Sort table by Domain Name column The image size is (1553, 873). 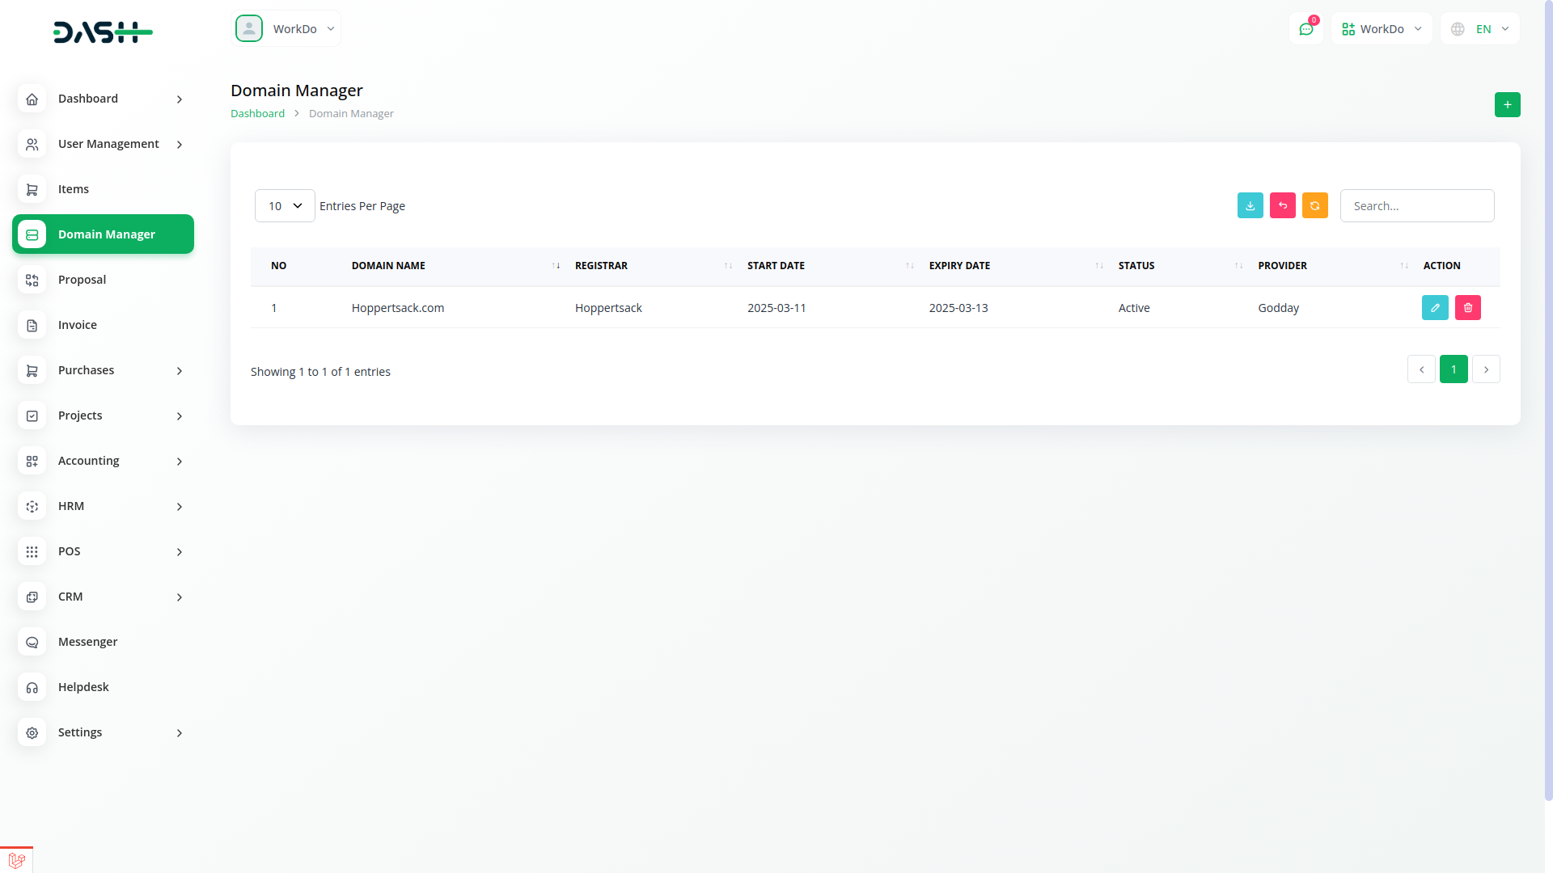tap(388, 266)
